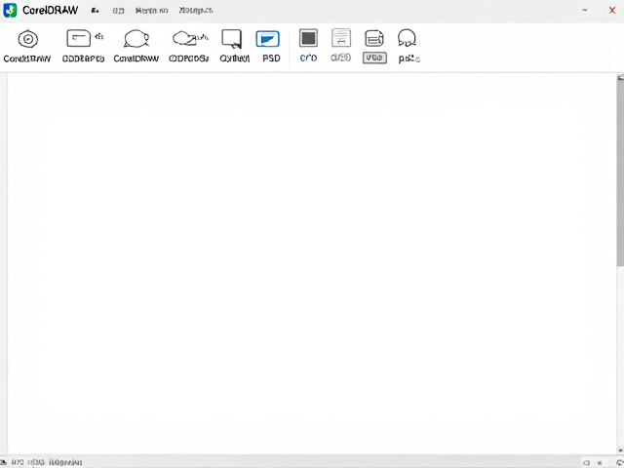Click the oval speech-bubble icon labeled CorelDRAW
Image resolution: width=624 pixels, height=468 pixels.
tap(136, 39)
